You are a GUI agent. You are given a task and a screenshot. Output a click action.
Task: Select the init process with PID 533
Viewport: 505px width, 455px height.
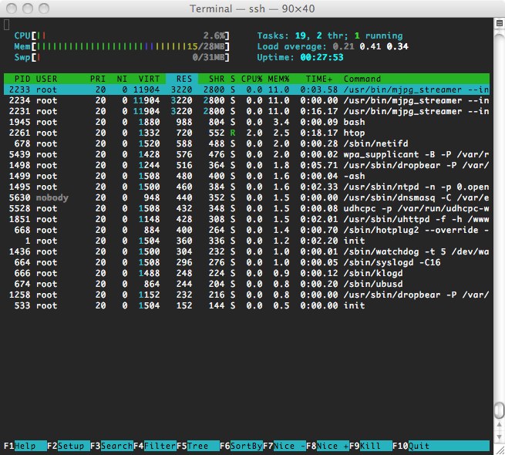[x=247, y=305]
